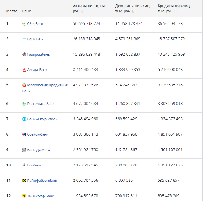Click the Райффайзенбанк yellow logo icon

[x=24, y=181]
